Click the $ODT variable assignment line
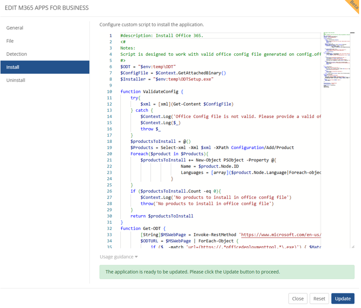 pyautogui.click(x=148, y=67)
